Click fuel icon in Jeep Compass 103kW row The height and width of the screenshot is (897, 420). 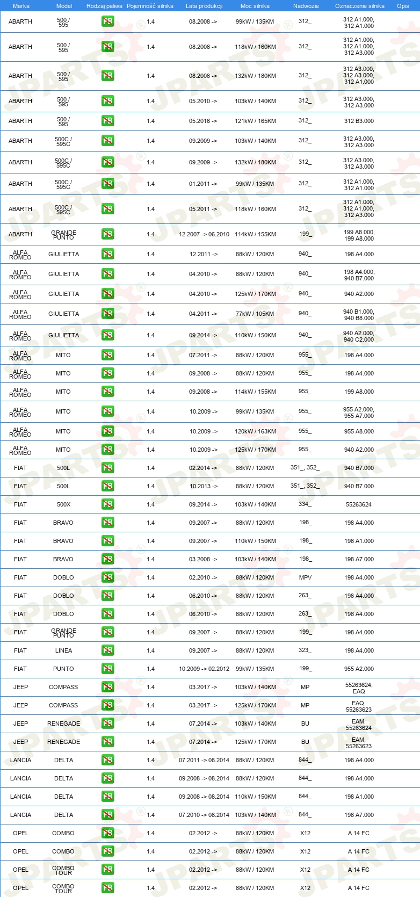tap(107, 687)
